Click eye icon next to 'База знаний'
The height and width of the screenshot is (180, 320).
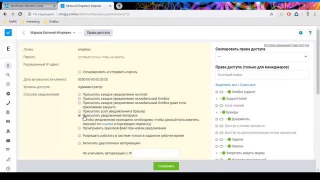[221, 105]
